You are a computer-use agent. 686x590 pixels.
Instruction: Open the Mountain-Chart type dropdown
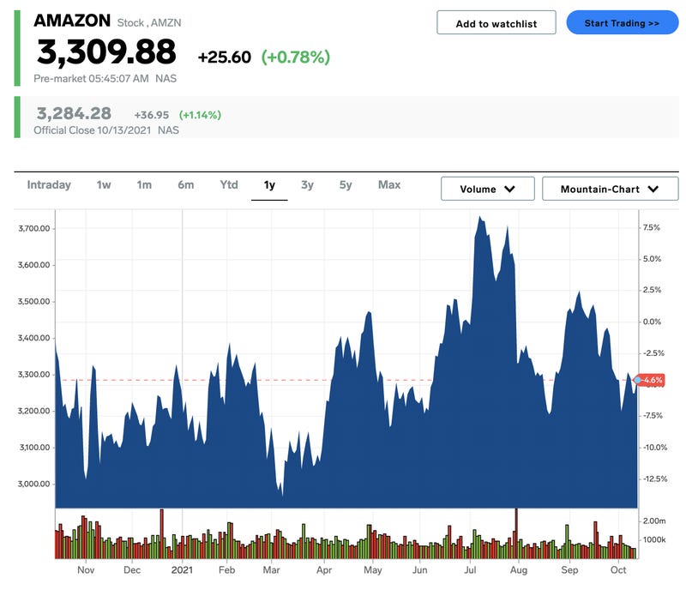point(610,189)
